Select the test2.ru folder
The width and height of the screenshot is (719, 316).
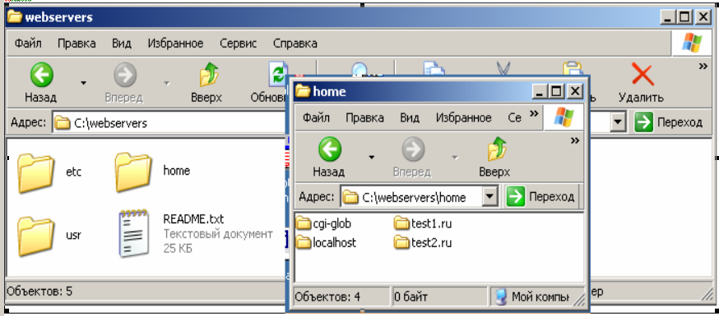tap(423, 242)
